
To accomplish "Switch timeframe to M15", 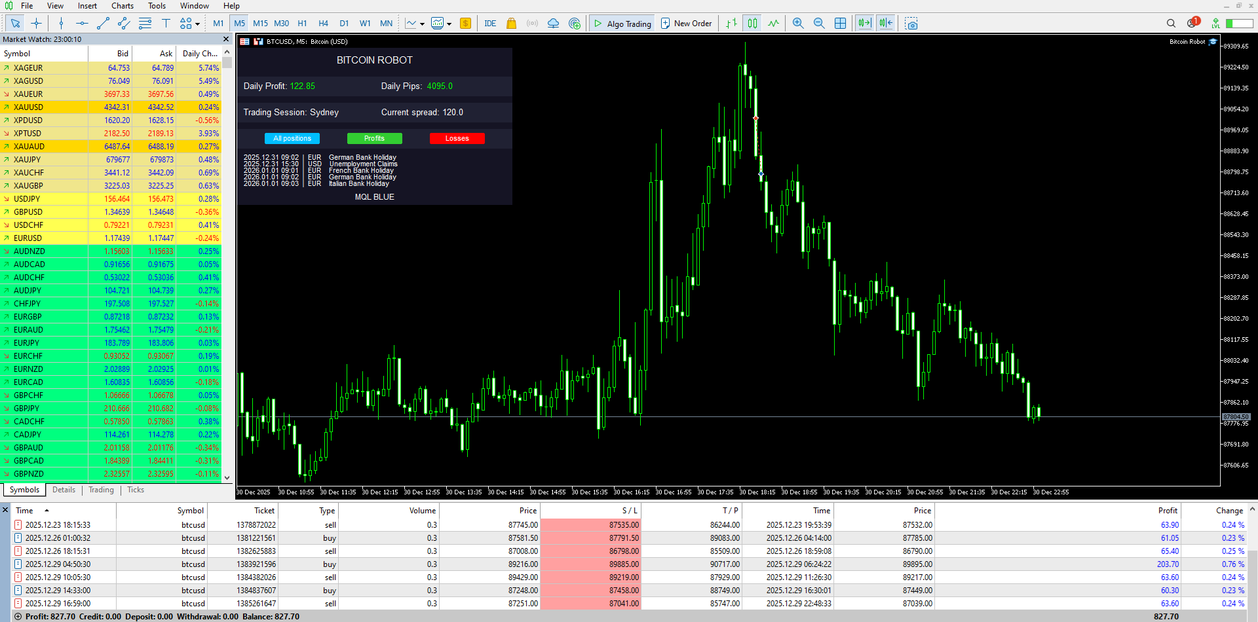I will click(x=260, y=24).
